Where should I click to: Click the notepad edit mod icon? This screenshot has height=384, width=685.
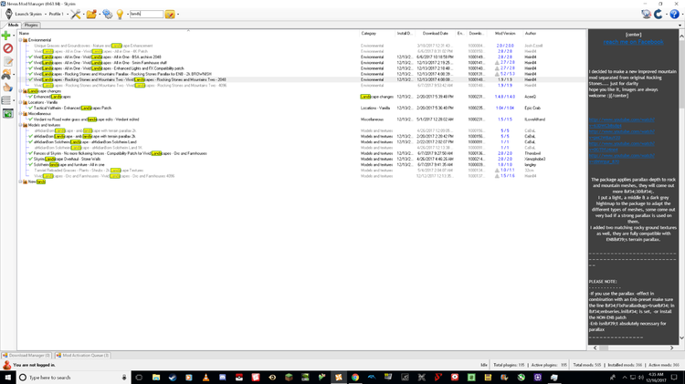click(7, 61)
